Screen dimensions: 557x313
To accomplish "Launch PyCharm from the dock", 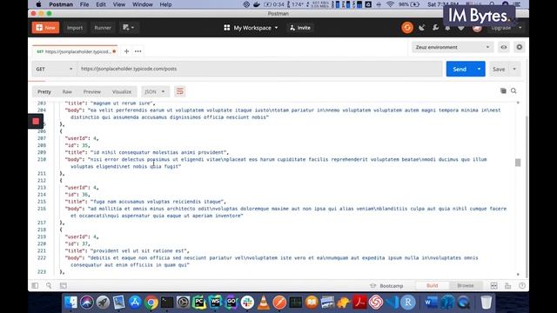I will [199, 303].
